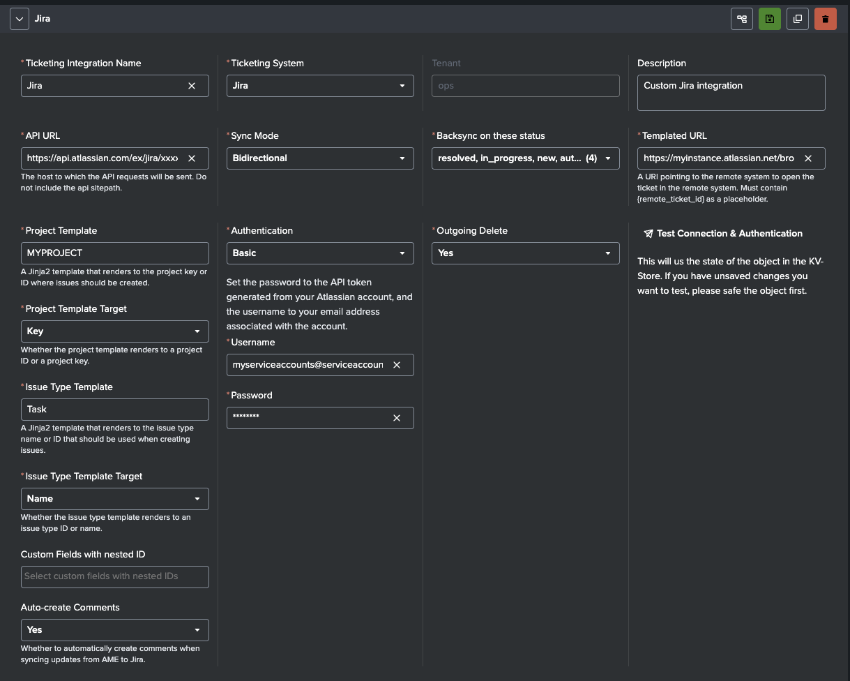Click the Custom Fields with nested ID selector
The height and width of the screenshot is (681, 850).
point(114,576)
